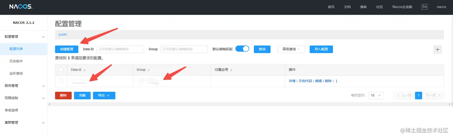Image resolution: width=453 pixels, height=138 pixels.
Task: Go to the 上一页 previous page button
Action: point(404,95)
